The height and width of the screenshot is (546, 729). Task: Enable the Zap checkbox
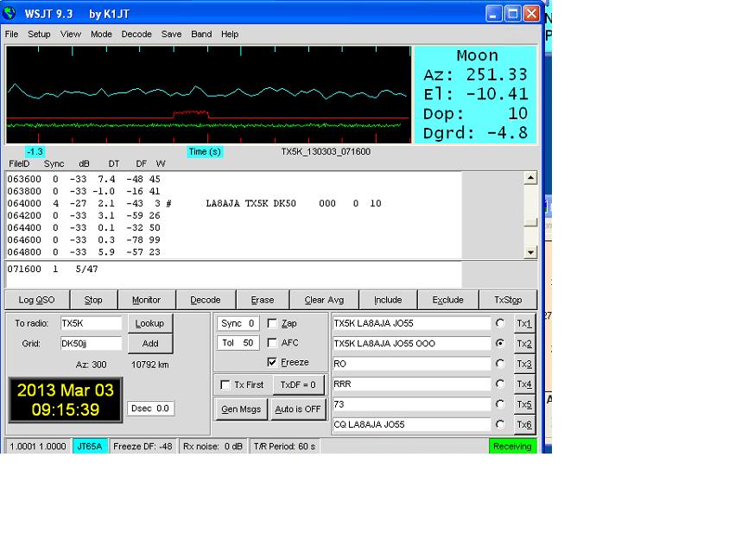coord(272,323)
